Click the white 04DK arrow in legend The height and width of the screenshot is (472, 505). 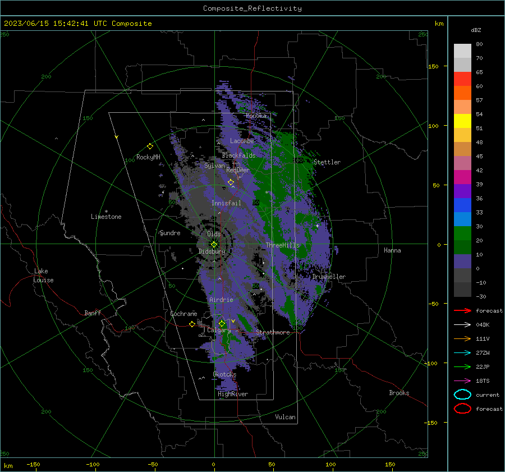coord(462,324)
